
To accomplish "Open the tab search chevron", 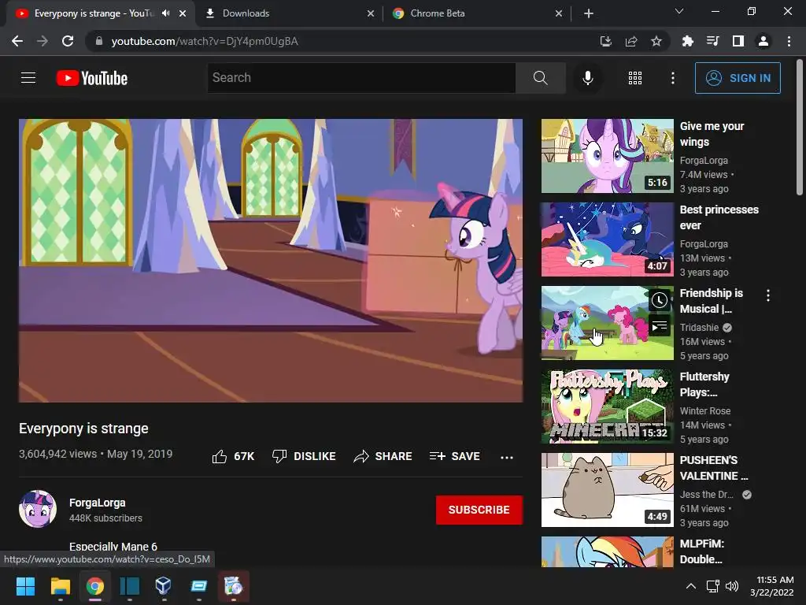I will (x=679, y=11).
